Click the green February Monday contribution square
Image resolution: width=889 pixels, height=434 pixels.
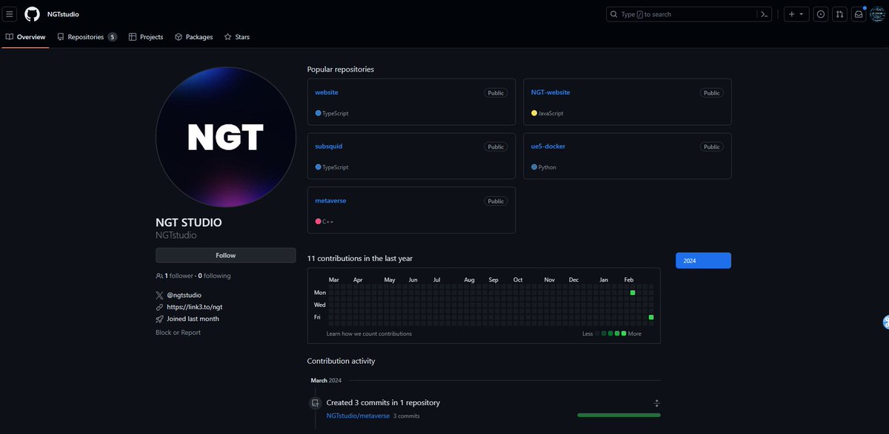633,293
